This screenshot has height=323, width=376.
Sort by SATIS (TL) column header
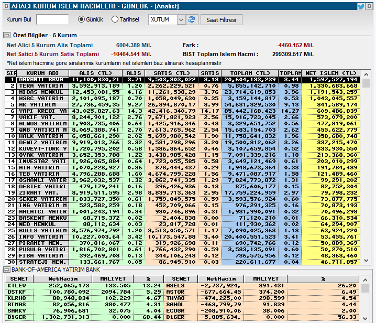(x=171, y=73)
